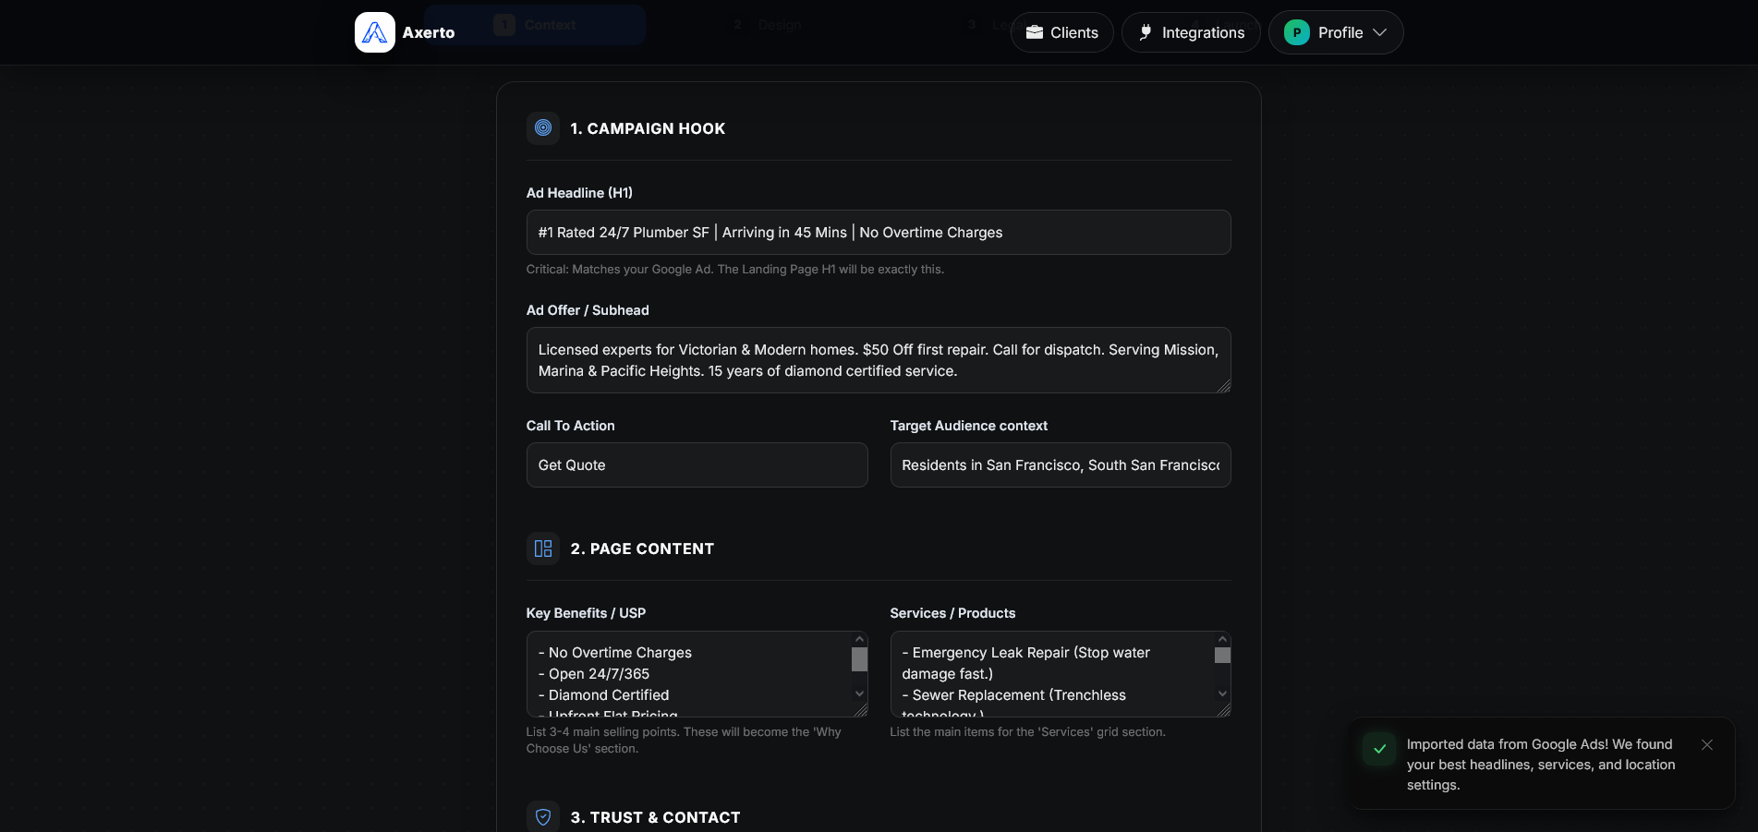The image size is (1758, 832).
Task: Click the Trust & Contact shield icon
Action: coord(543,816)
